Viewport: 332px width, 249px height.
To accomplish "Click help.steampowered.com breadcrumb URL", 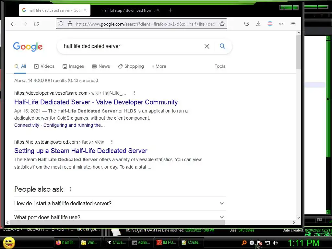I will [x=46, y=142].
